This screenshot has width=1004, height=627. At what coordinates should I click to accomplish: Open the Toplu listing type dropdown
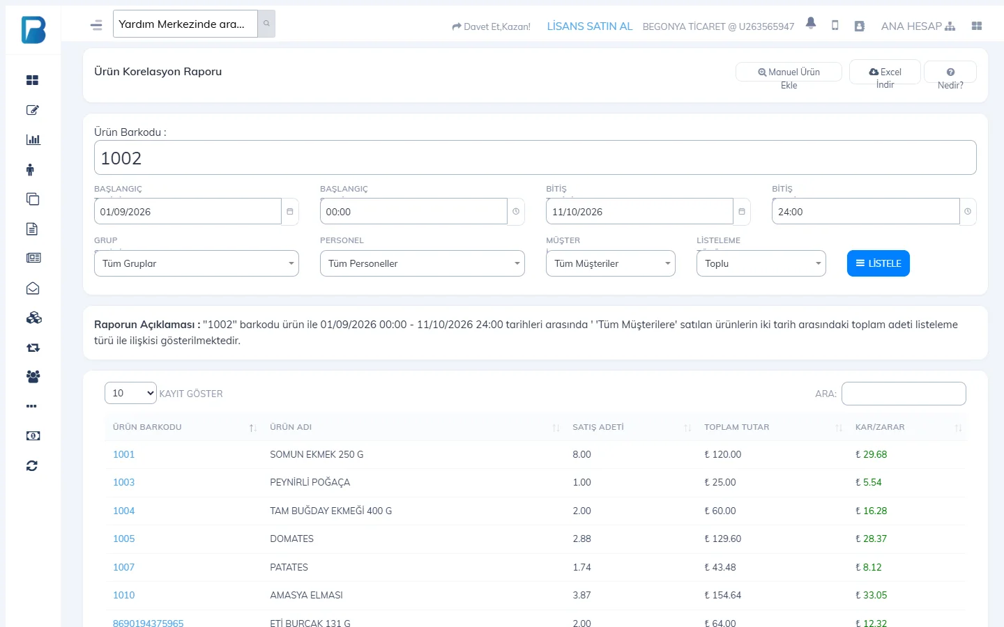[x=761, y=263]
